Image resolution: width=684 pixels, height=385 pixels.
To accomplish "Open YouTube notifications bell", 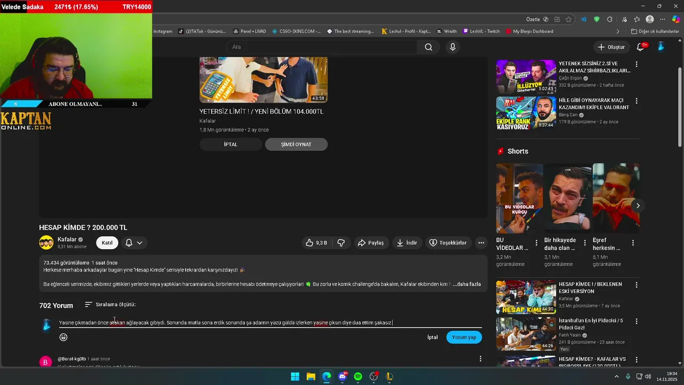I will point(640,47).
